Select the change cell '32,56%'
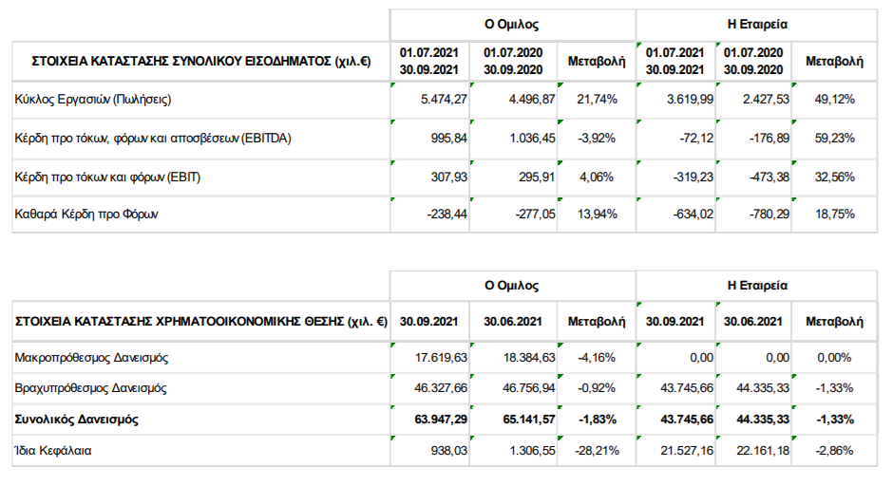The image size is (893, 486). (x=834, y=177)
